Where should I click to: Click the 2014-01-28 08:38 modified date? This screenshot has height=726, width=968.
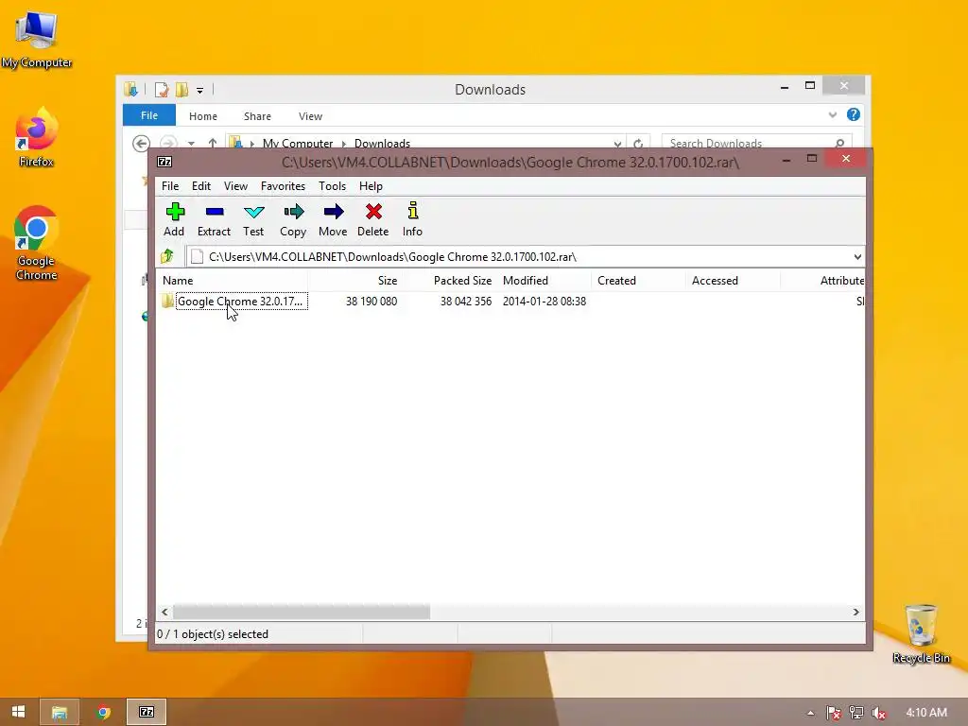[544, 302]
